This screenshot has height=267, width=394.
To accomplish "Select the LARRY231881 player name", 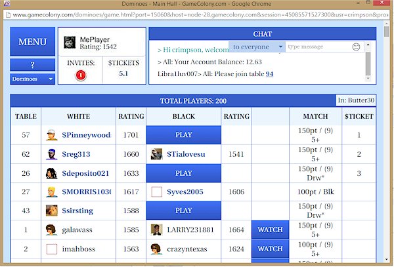I will click(x=190, y=230).
